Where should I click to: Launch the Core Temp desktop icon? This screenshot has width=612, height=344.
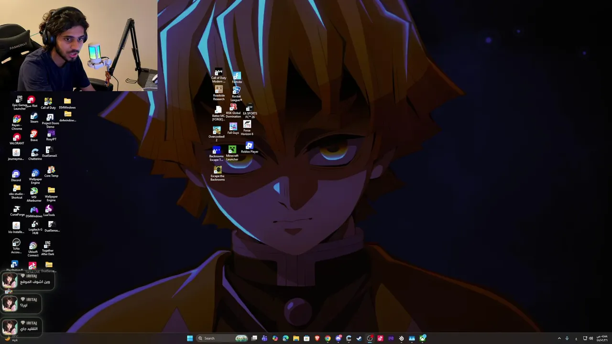click(51, 172)
